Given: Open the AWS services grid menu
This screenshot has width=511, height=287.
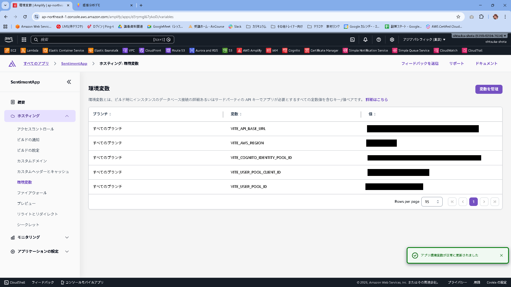Looking at the screenshot, I should pyautogui.click(x=24, y=40).
